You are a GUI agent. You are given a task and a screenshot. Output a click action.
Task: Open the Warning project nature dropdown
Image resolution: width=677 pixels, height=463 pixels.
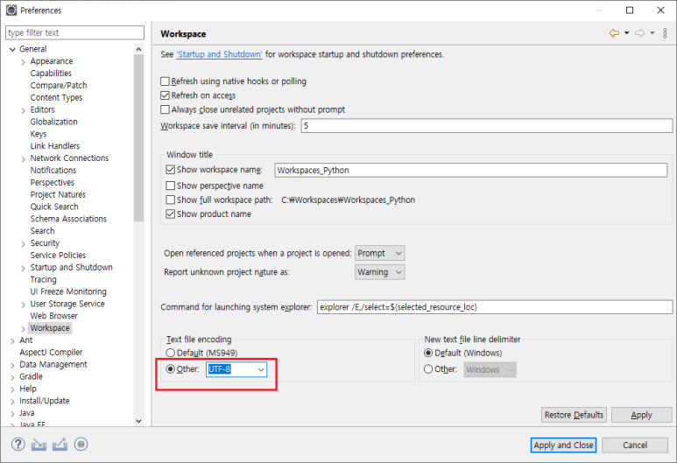pyautogui.click(x=379, y=272)
